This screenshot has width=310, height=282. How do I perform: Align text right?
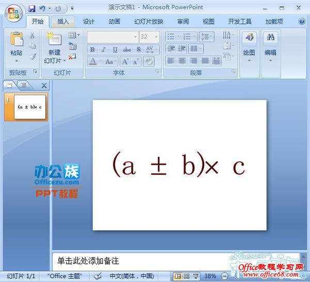click(x=194, y=60)
